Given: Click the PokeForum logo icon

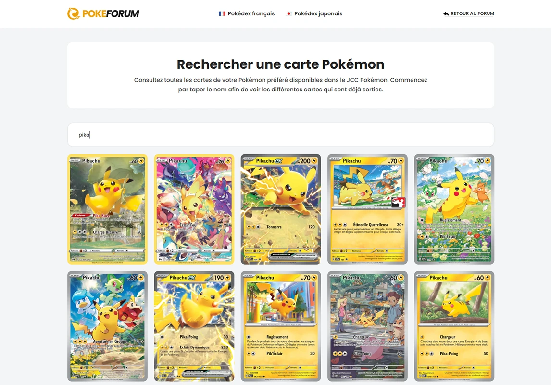Looking at the screenshot, I should [x=74, y=13].
